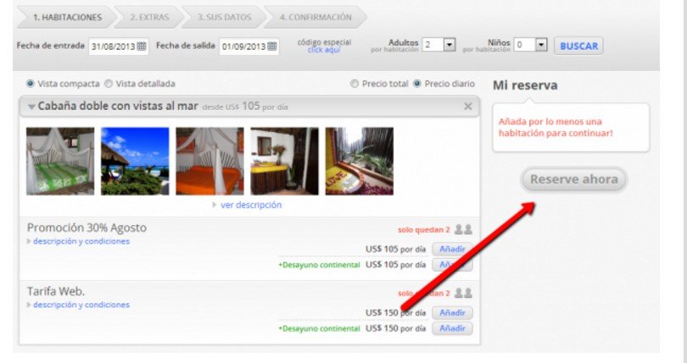Open the Fecha de entrada calendar icon
Screen dimensions: 687x363
point(142,47)
